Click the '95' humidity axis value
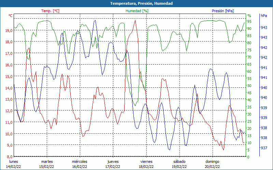Image resolution: width=273 pixels, height=170 pixels. (249, 21)
